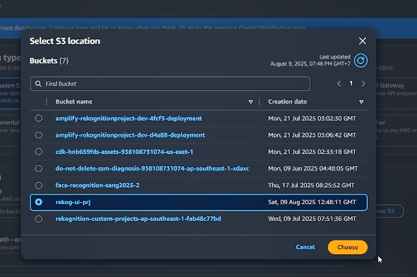Click date Mon, 09 Jun 2025 04:48:05 GMT
Viewport: 417px width, 277px height.
313,168
